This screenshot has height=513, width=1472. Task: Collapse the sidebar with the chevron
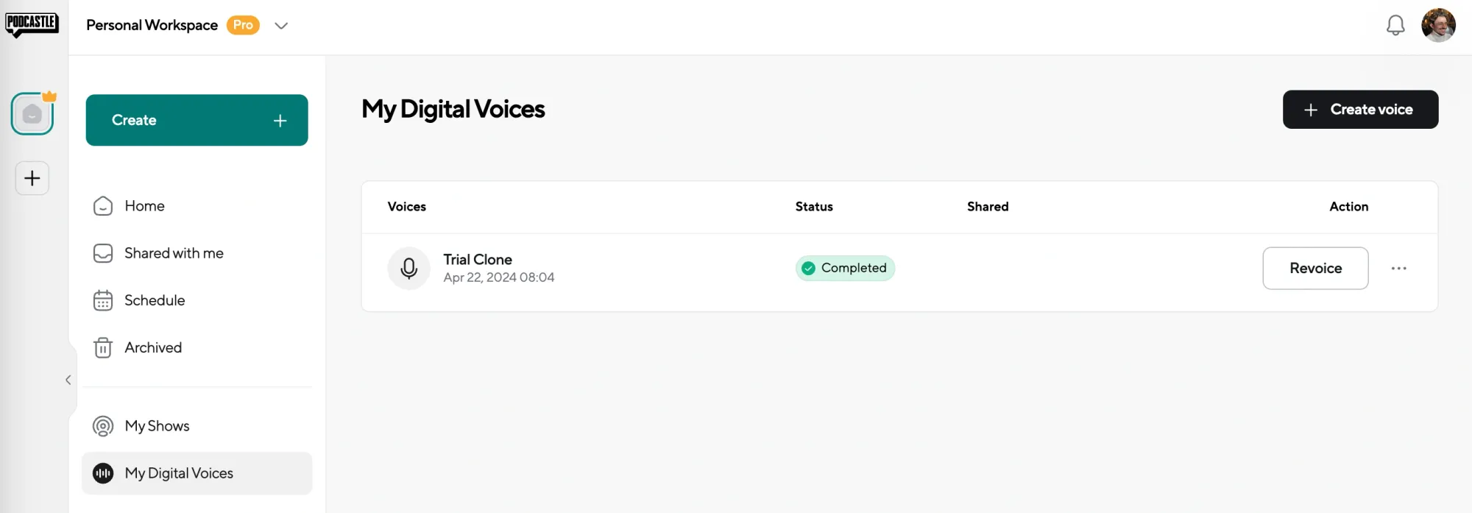pos(68,379)
